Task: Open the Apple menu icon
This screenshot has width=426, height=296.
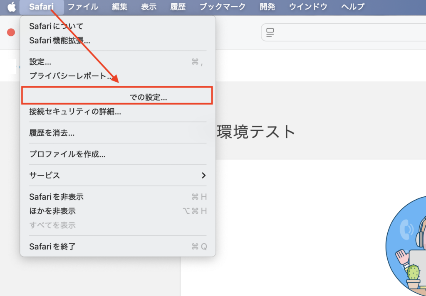Action: [x=11, y=7]
